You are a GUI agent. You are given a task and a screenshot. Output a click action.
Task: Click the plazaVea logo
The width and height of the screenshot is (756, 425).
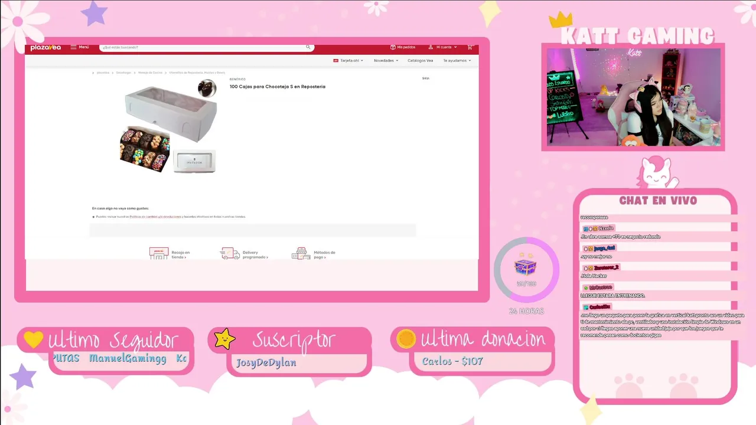click(45, 47)
